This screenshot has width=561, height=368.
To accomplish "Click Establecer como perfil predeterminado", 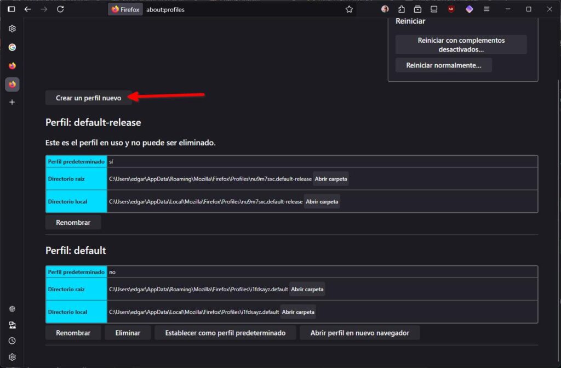I will pyautogui.click(x=225, y=333).
